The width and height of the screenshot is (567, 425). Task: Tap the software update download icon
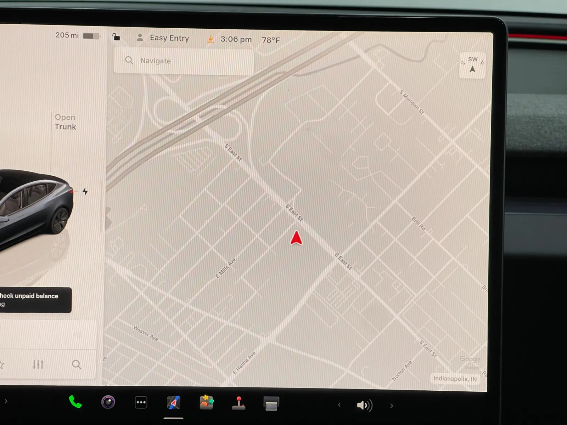click(210, 39)
